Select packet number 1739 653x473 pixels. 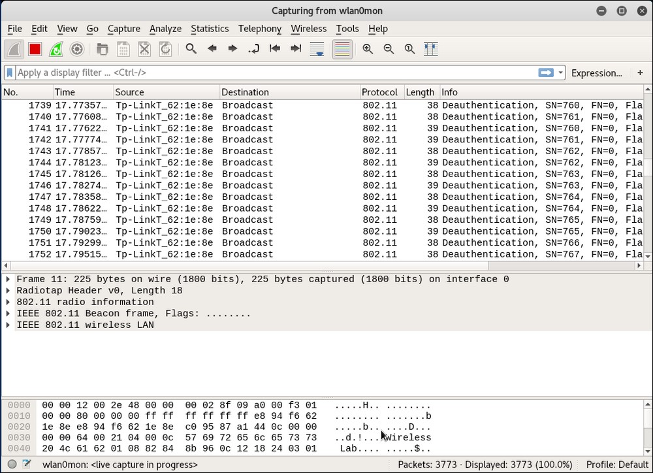pyautogui.click(x=323, y=105)
